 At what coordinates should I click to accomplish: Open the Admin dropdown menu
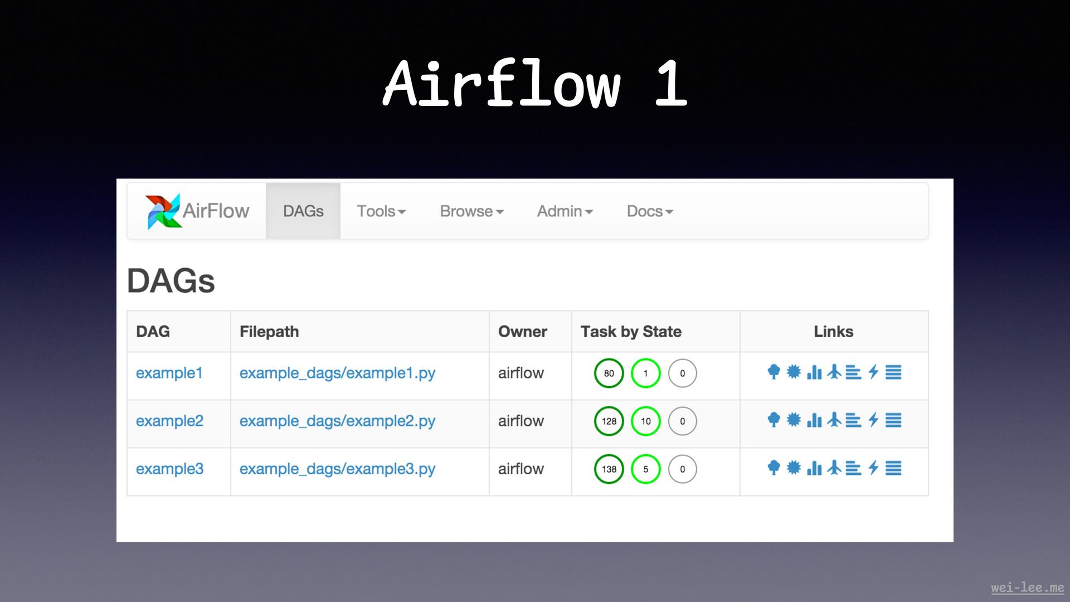[x=565, y=211]
